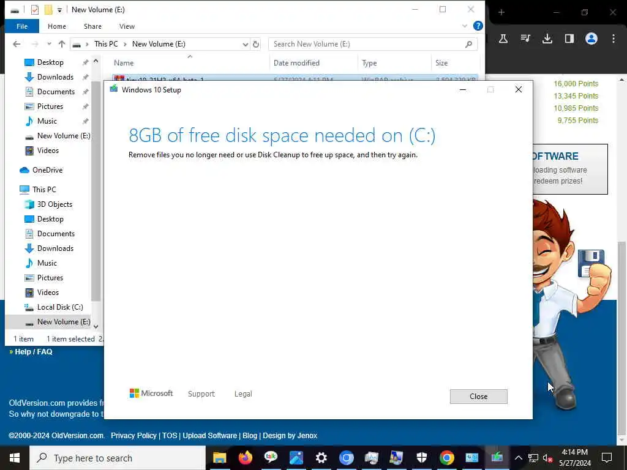Toggle Chrome side panel icon
Viewport: 627px width, 470px height.
[569, 39]
